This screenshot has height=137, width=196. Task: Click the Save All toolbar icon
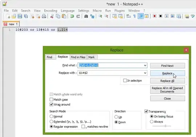tap(26, 16)
